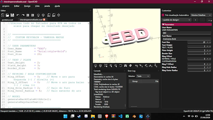Indent the code with the editor toolbar icon
The width and height of the screenshot is (213, 120).
[33, 15]
